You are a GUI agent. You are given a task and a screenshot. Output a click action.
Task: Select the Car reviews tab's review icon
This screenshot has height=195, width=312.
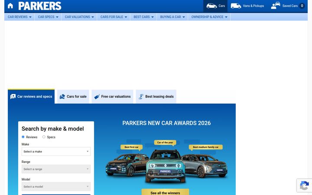click(13, 97)
